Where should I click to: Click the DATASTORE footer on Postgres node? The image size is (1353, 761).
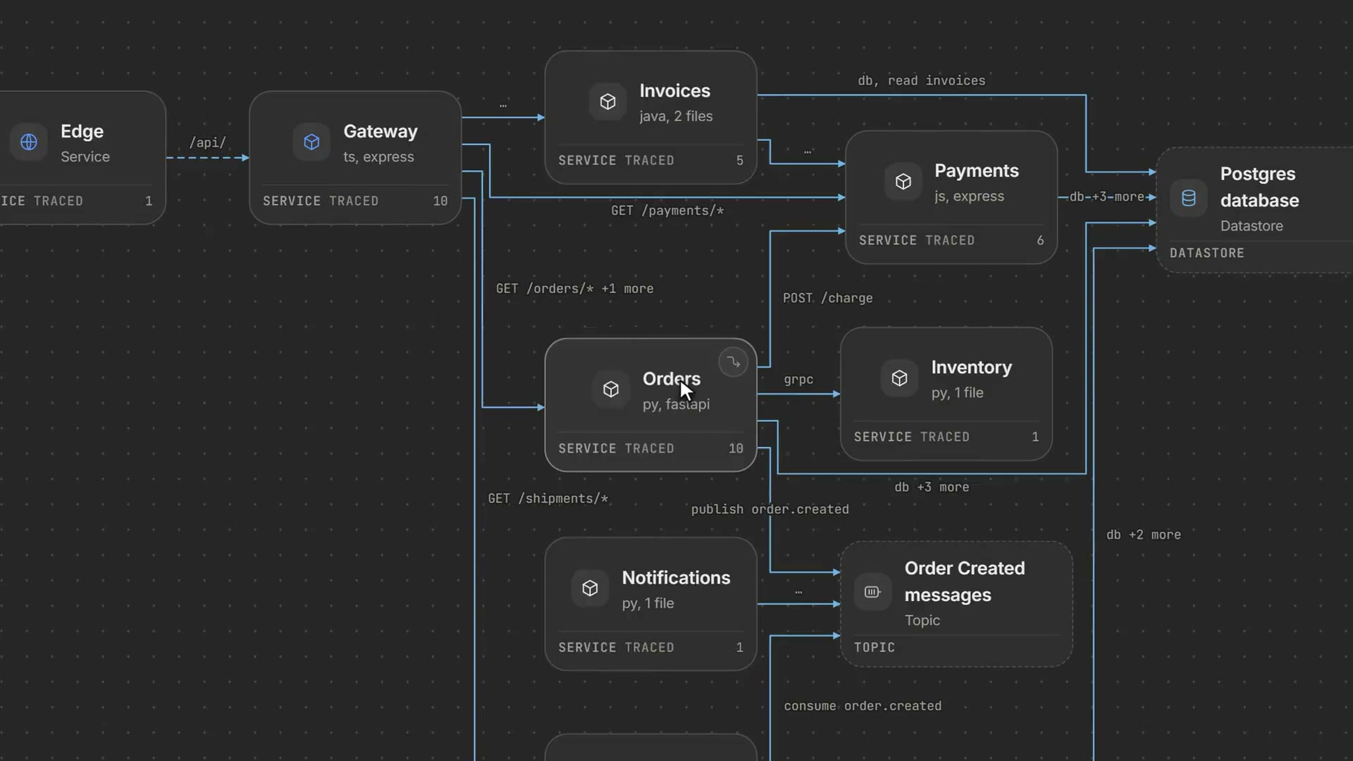click(x=1206, y=253)
